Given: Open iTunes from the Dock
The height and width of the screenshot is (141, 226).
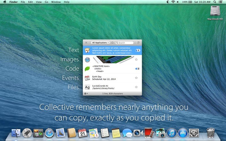Looking at the screenshot, I should tap(171, 133).
